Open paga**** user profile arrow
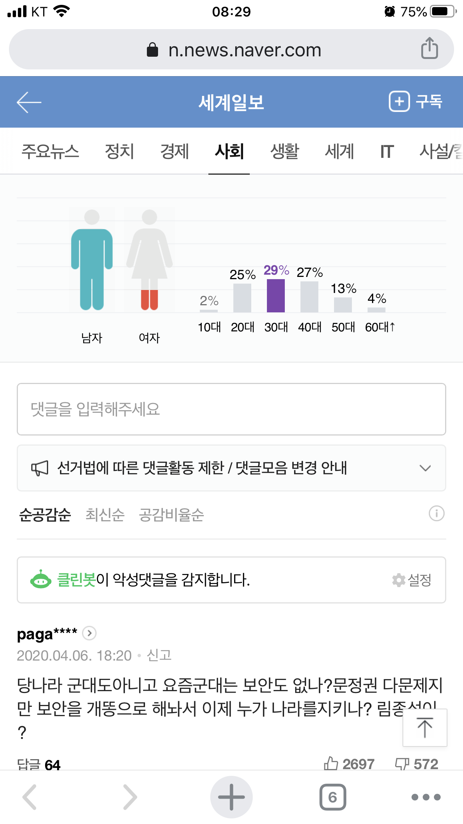The height and width of the screenshot is (824, 463). [89, 633]
